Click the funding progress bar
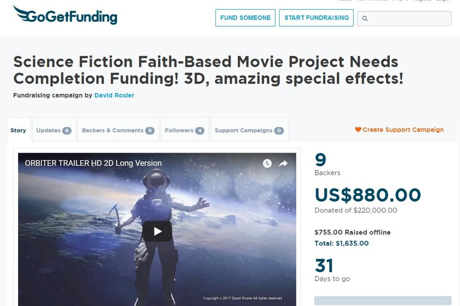 [x=383, y=301]
